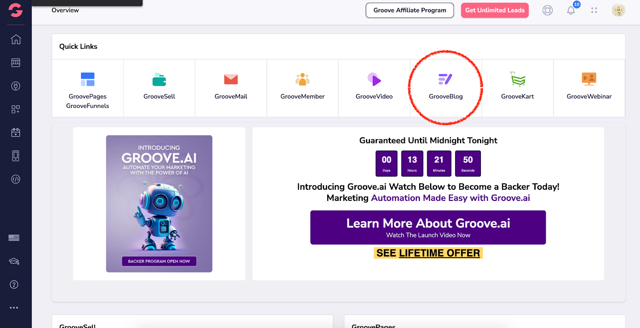
Task: Click the countdown Days box
Action: click(386, 163)
